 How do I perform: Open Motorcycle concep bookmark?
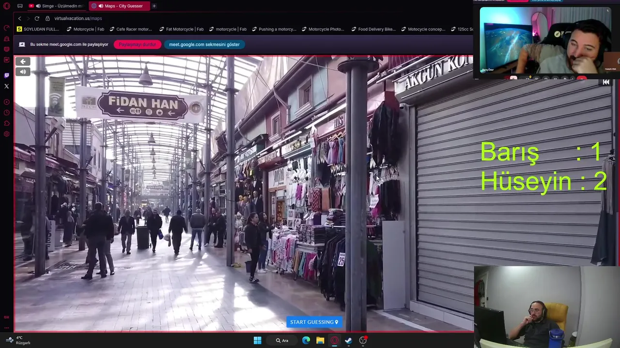click(x=423, y=29)
